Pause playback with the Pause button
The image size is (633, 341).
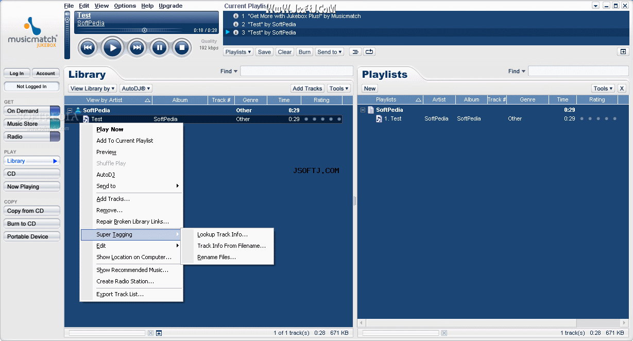tap(159, 48)
